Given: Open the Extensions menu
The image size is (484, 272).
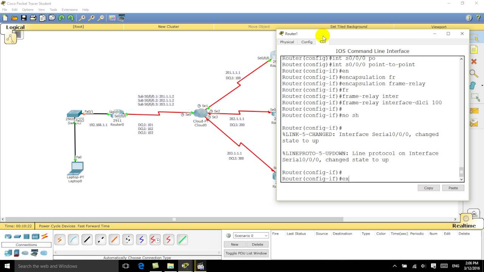Looking at the screenshot, I should 70,9.
